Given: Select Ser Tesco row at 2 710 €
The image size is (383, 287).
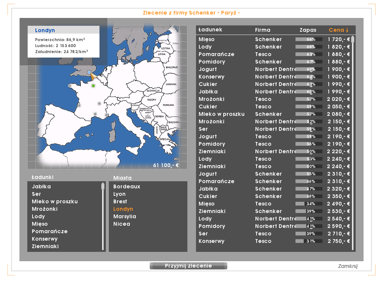Looking at the screenshot, I should [274, 234].
